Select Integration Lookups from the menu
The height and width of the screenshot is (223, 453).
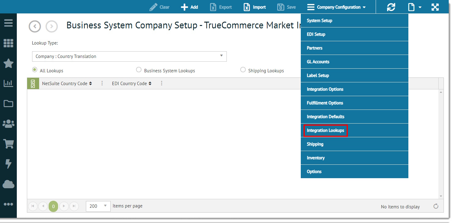pyautogui.click(x=326, y=131)
